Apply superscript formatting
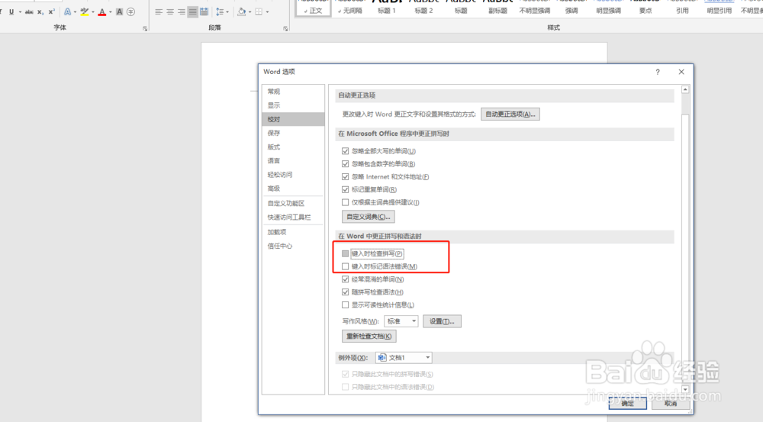 click(52, 11)
